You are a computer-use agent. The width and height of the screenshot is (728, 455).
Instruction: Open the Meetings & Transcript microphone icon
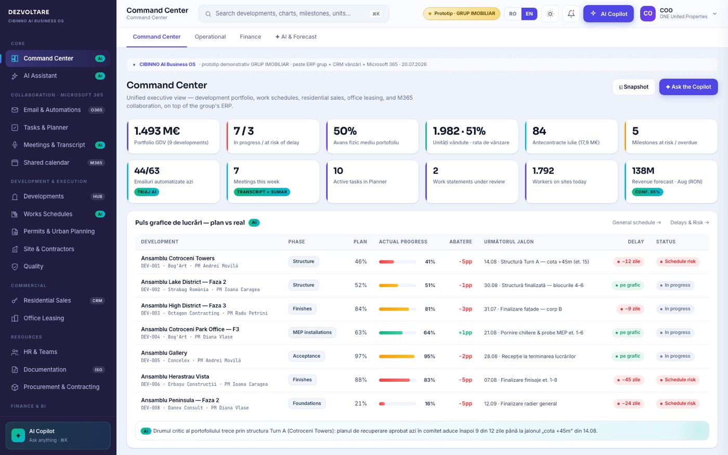[15, 145]
